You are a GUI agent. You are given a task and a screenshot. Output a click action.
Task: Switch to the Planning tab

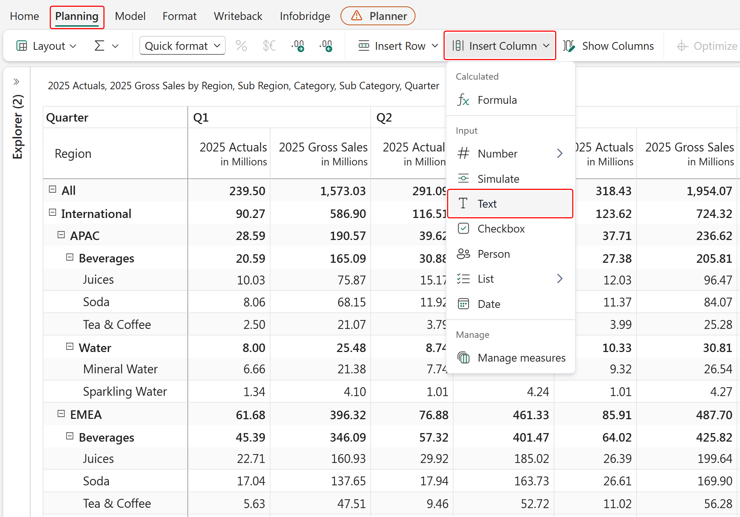coord(77,16)
